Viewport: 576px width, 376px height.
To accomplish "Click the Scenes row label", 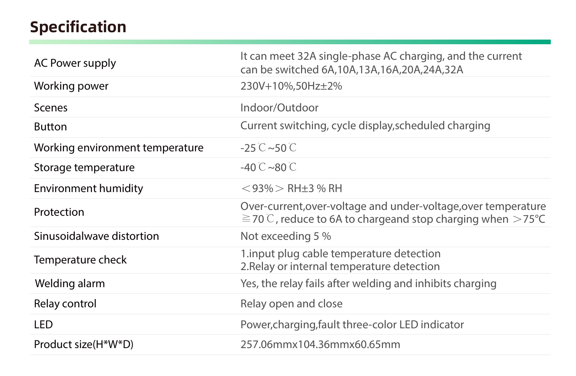I will [50, 107].
